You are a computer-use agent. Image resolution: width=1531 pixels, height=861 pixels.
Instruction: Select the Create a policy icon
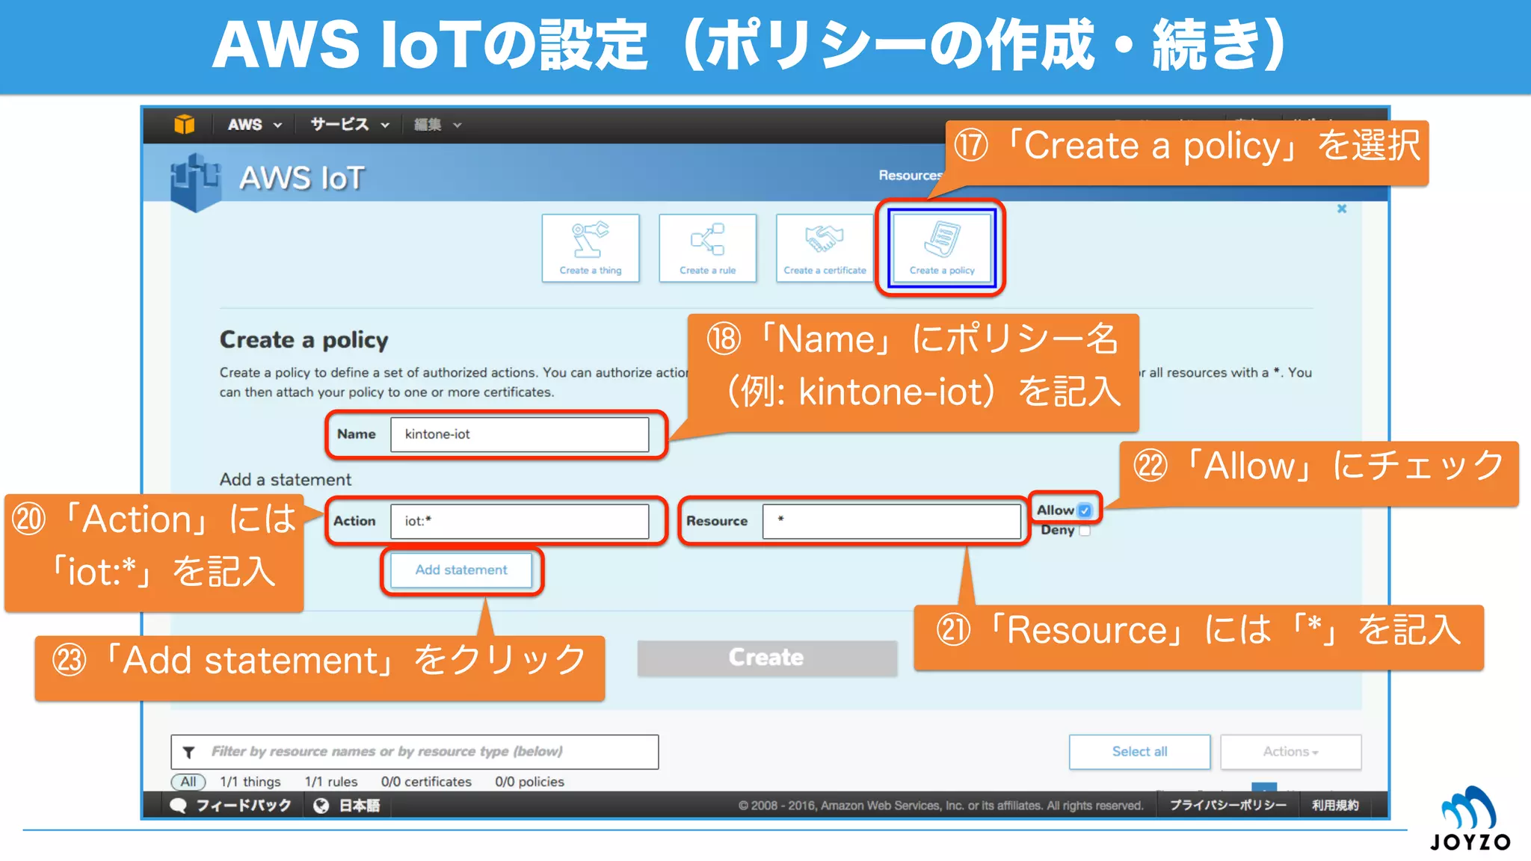942,248
